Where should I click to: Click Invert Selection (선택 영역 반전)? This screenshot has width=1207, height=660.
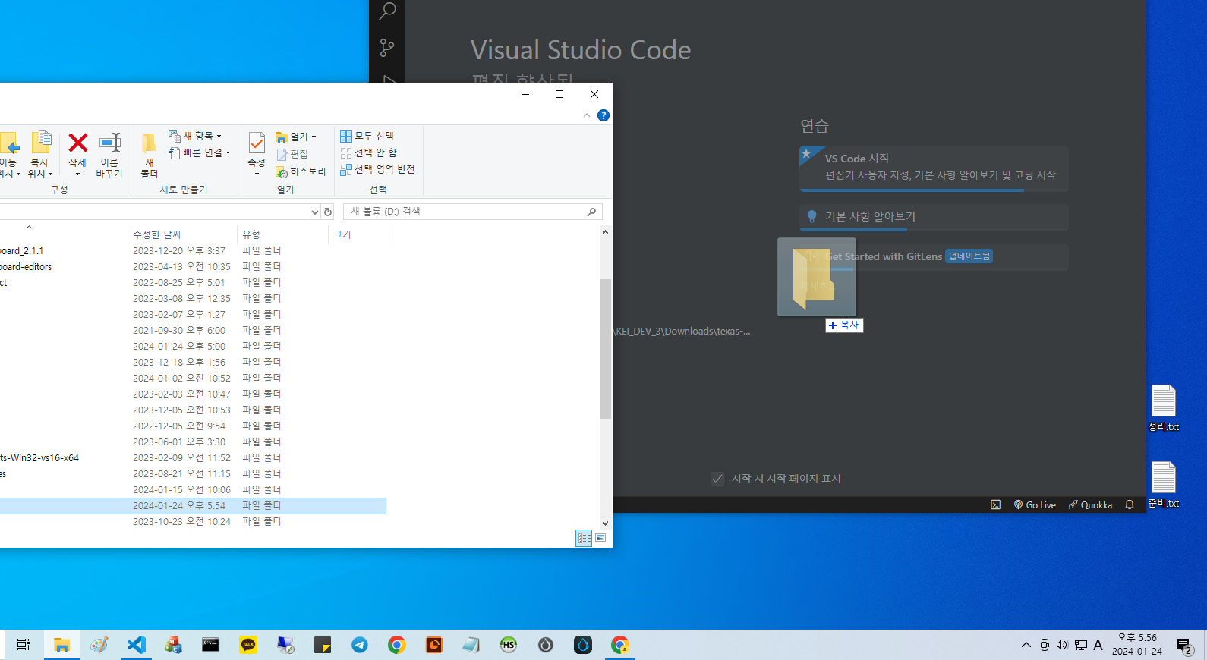point(377,169)
